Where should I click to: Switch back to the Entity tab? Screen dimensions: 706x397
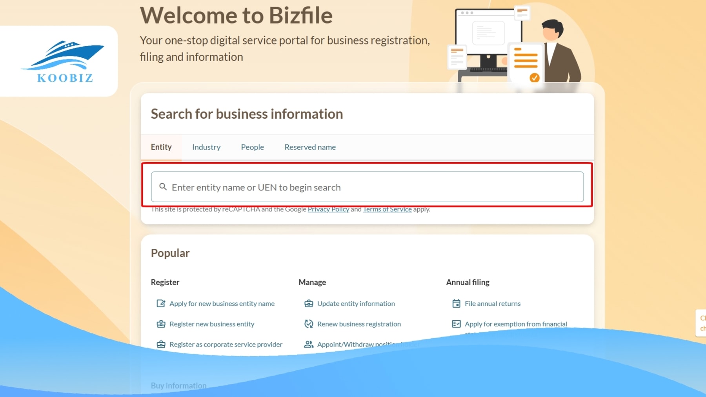(161, 147)
